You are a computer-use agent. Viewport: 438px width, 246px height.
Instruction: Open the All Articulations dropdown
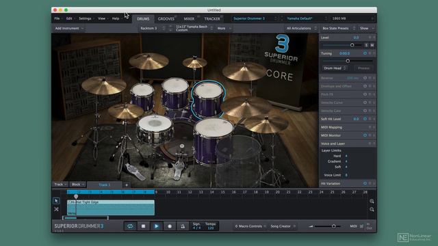click(x=301, y=29)
